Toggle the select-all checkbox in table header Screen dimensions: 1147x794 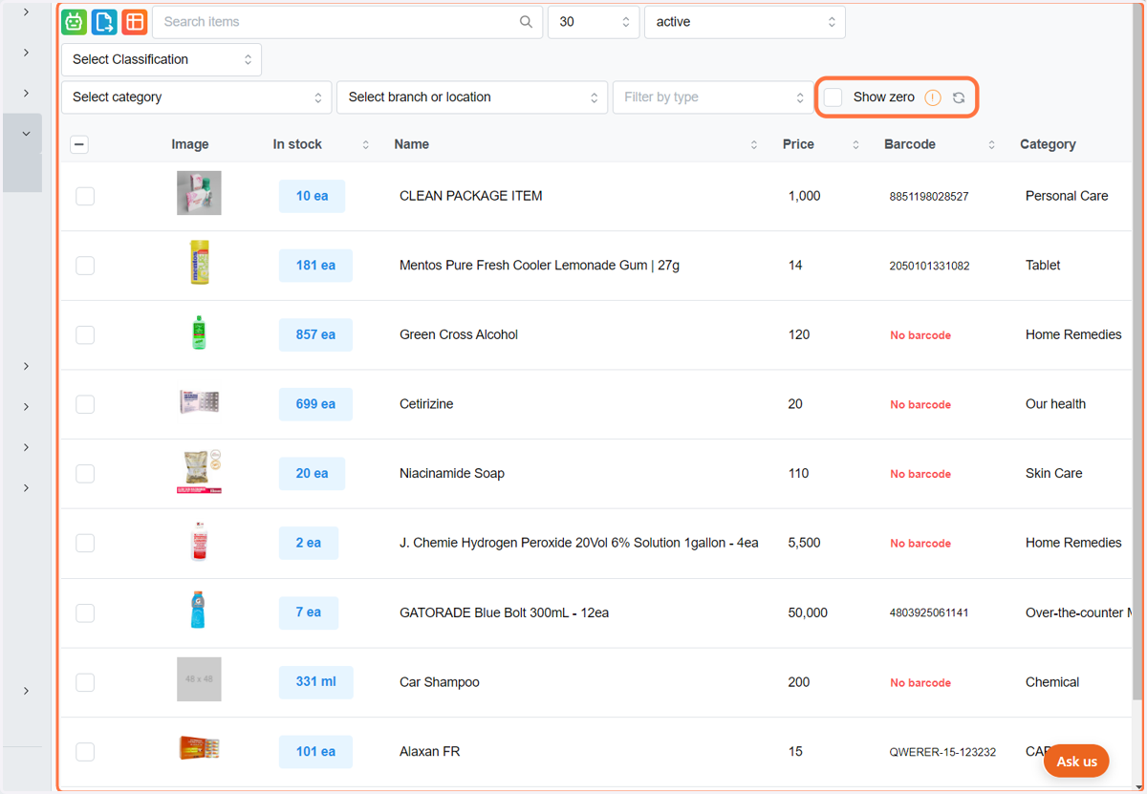point(79,144)
